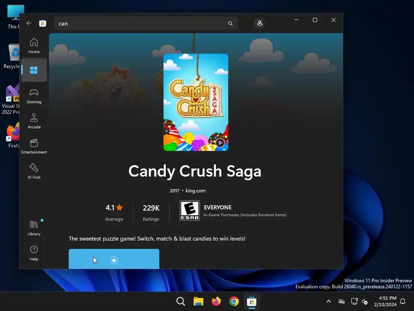Open the king.com publisher link
Viewport: 414px width, 311px height.
[195, 191]
